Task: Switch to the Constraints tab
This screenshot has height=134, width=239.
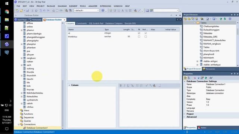Action: click(81, 23)
